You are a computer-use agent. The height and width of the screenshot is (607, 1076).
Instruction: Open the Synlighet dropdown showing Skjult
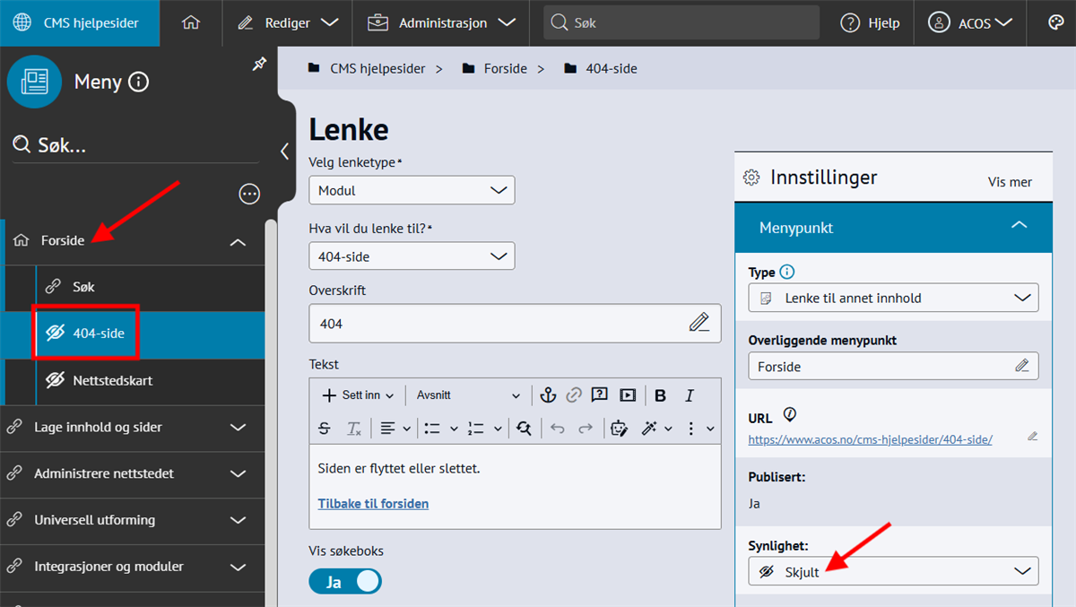pos(893,571)
